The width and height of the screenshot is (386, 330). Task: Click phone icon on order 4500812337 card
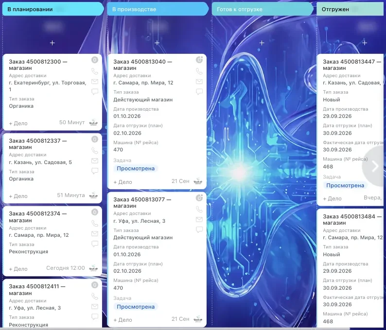pos(95,150)
